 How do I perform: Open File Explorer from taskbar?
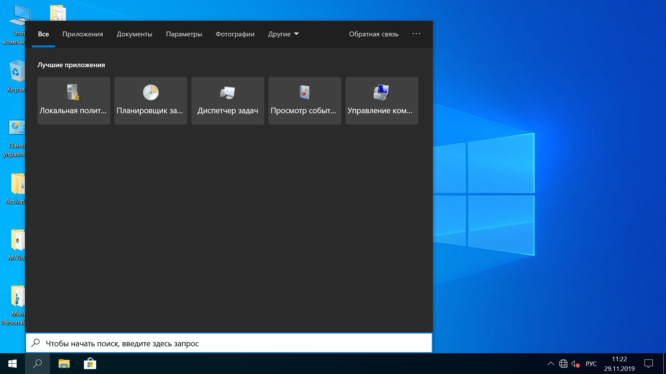(x=64, y=364)
